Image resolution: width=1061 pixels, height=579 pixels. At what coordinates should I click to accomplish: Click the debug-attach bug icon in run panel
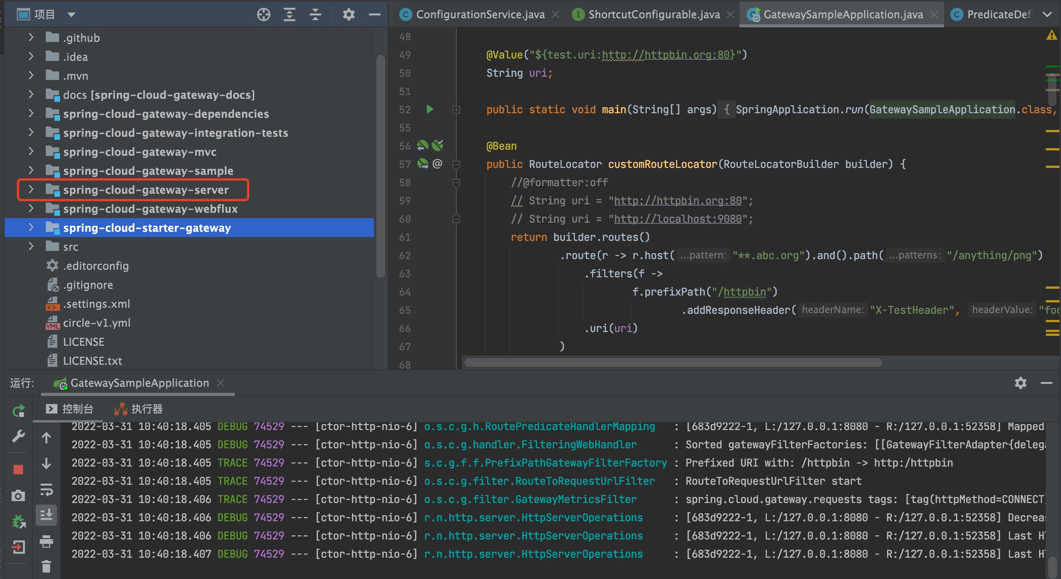point(18,521)
